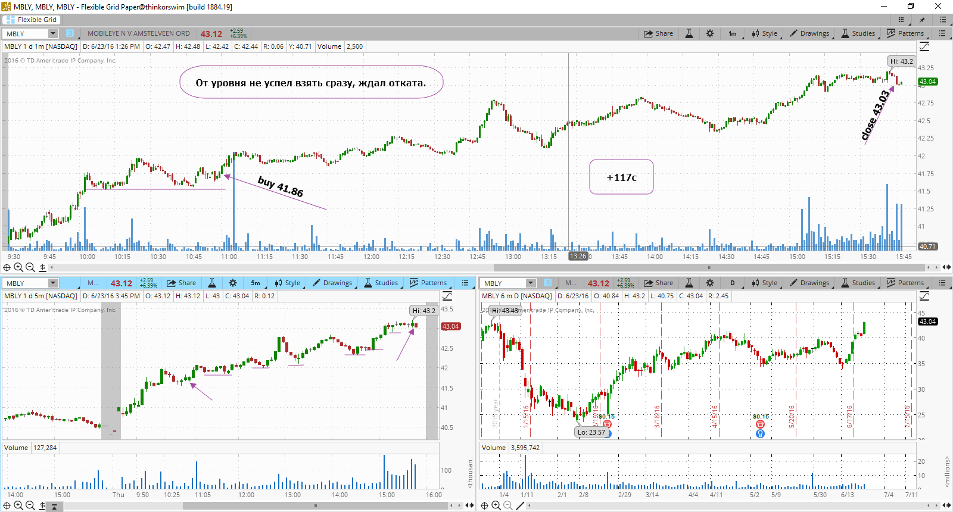Toggle collapse-lower-studies icon under 5m chart
The height and width of the screenshot is (512, 953).
54,506
